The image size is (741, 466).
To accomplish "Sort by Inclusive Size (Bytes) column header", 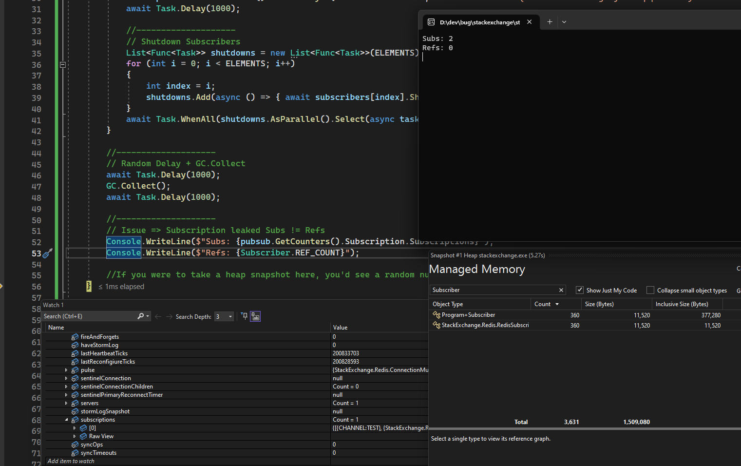I will point(687,304).
